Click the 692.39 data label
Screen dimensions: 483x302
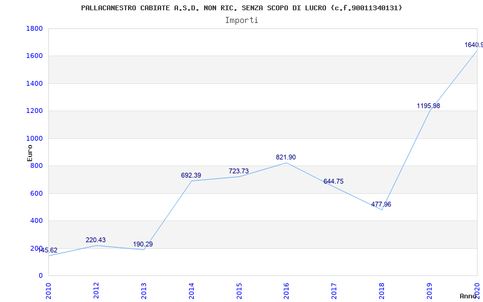(191, 175)
